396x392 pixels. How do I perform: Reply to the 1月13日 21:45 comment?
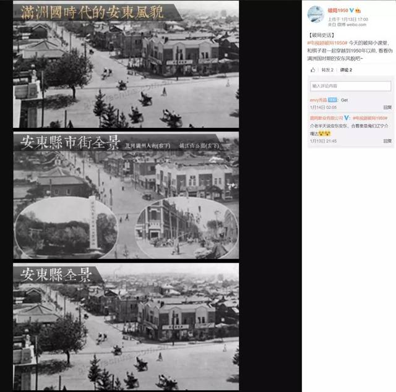387,141
